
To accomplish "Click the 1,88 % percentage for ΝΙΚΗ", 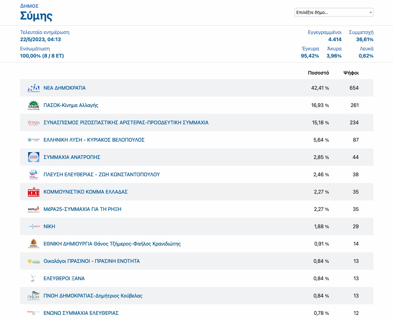I will [x=322, y=226].
